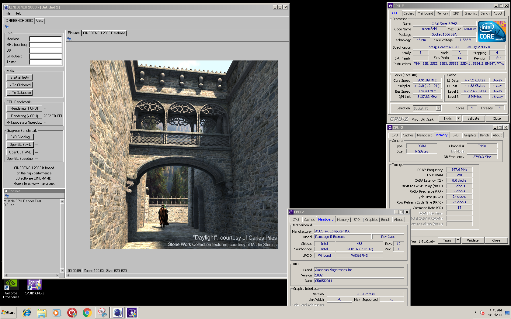
Task: Click the OS input field
Action: pos(46,50)
